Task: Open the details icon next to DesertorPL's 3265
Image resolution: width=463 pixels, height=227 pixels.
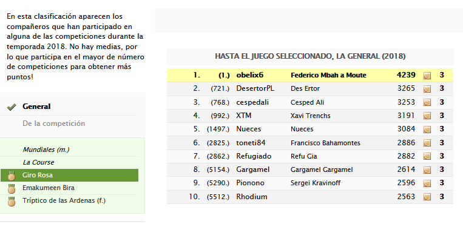Action: (427, 89)
